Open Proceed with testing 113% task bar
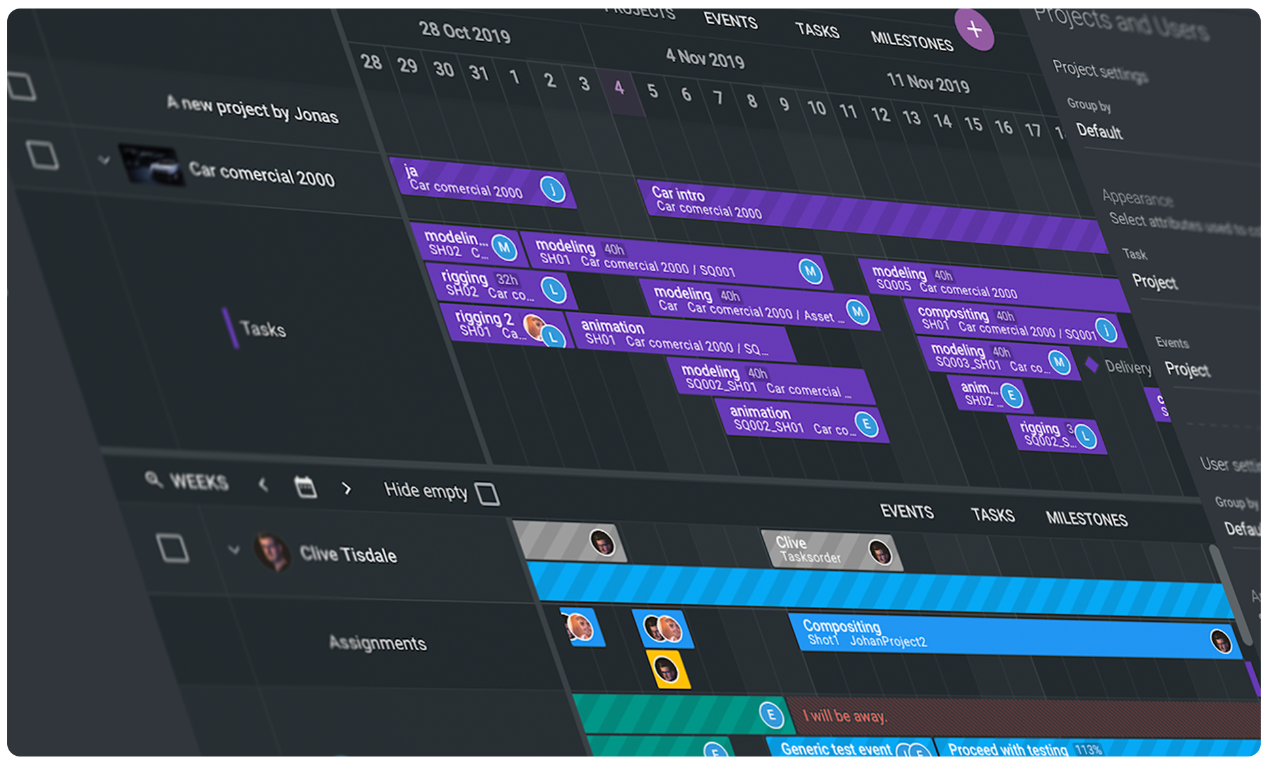 click(1097, 749)
